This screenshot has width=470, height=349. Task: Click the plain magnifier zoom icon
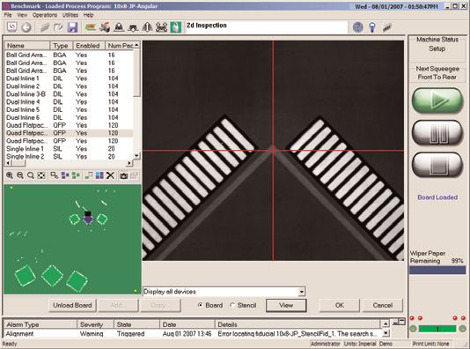pos(30,175)
